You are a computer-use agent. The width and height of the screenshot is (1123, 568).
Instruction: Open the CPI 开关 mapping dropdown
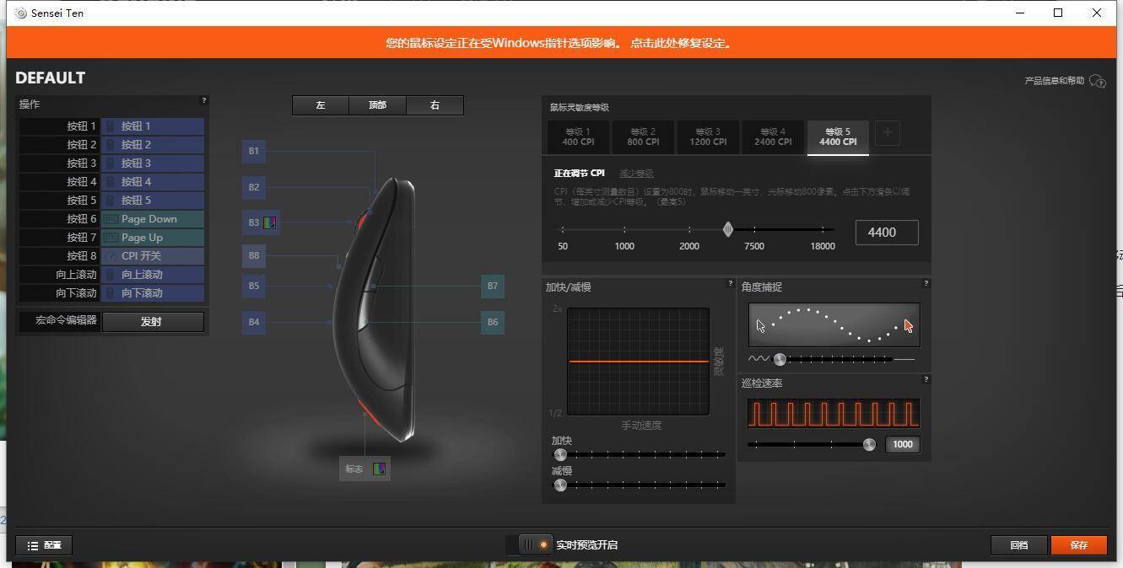[153, 256]
